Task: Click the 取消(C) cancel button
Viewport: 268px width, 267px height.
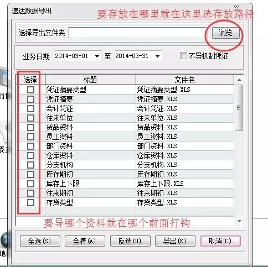Action: tap(220, 241)
